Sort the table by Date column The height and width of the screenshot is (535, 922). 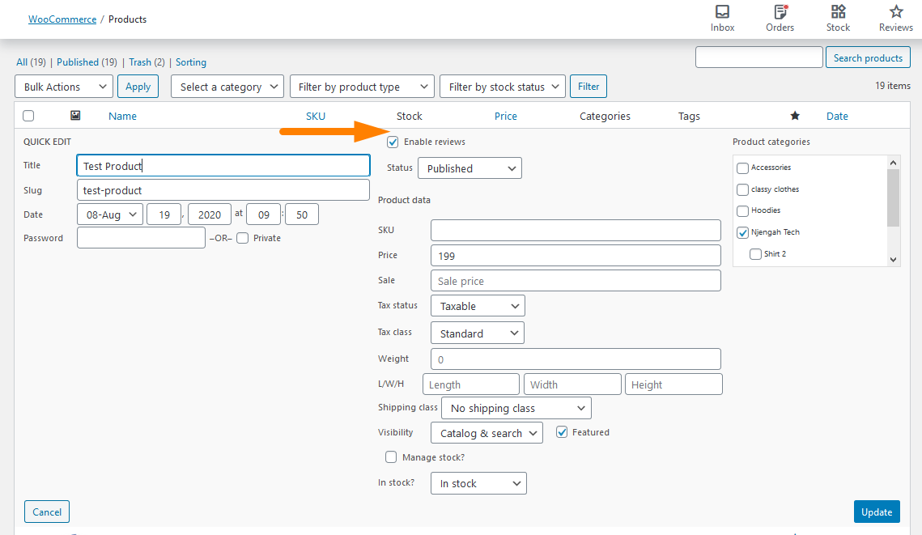click(x=837, y=116)
